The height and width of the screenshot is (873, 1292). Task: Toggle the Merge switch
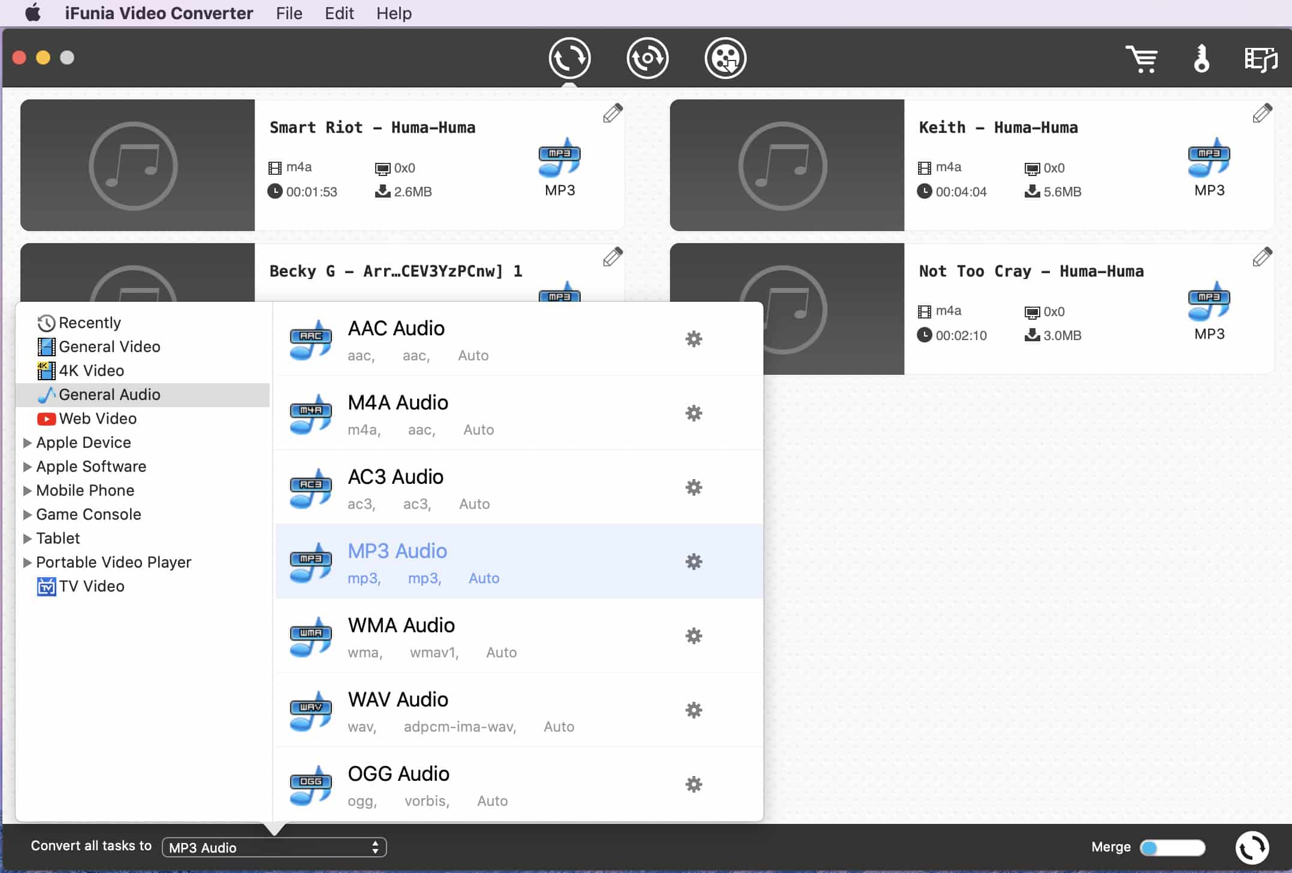pyautogui.click(x=1172, y=847)
